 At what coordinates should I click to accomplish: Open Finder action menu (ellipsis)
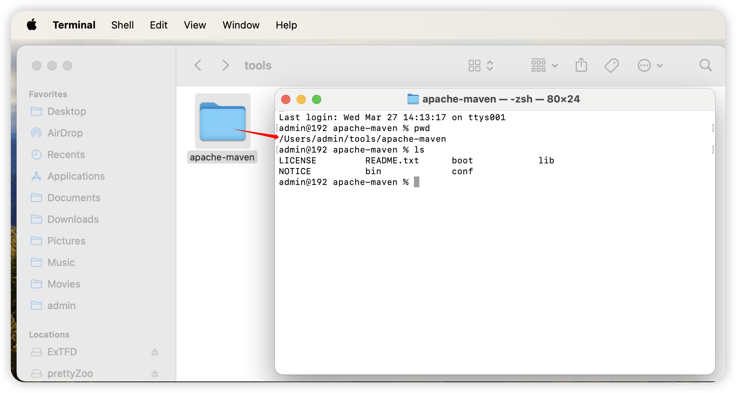click(x=650, y=65)
